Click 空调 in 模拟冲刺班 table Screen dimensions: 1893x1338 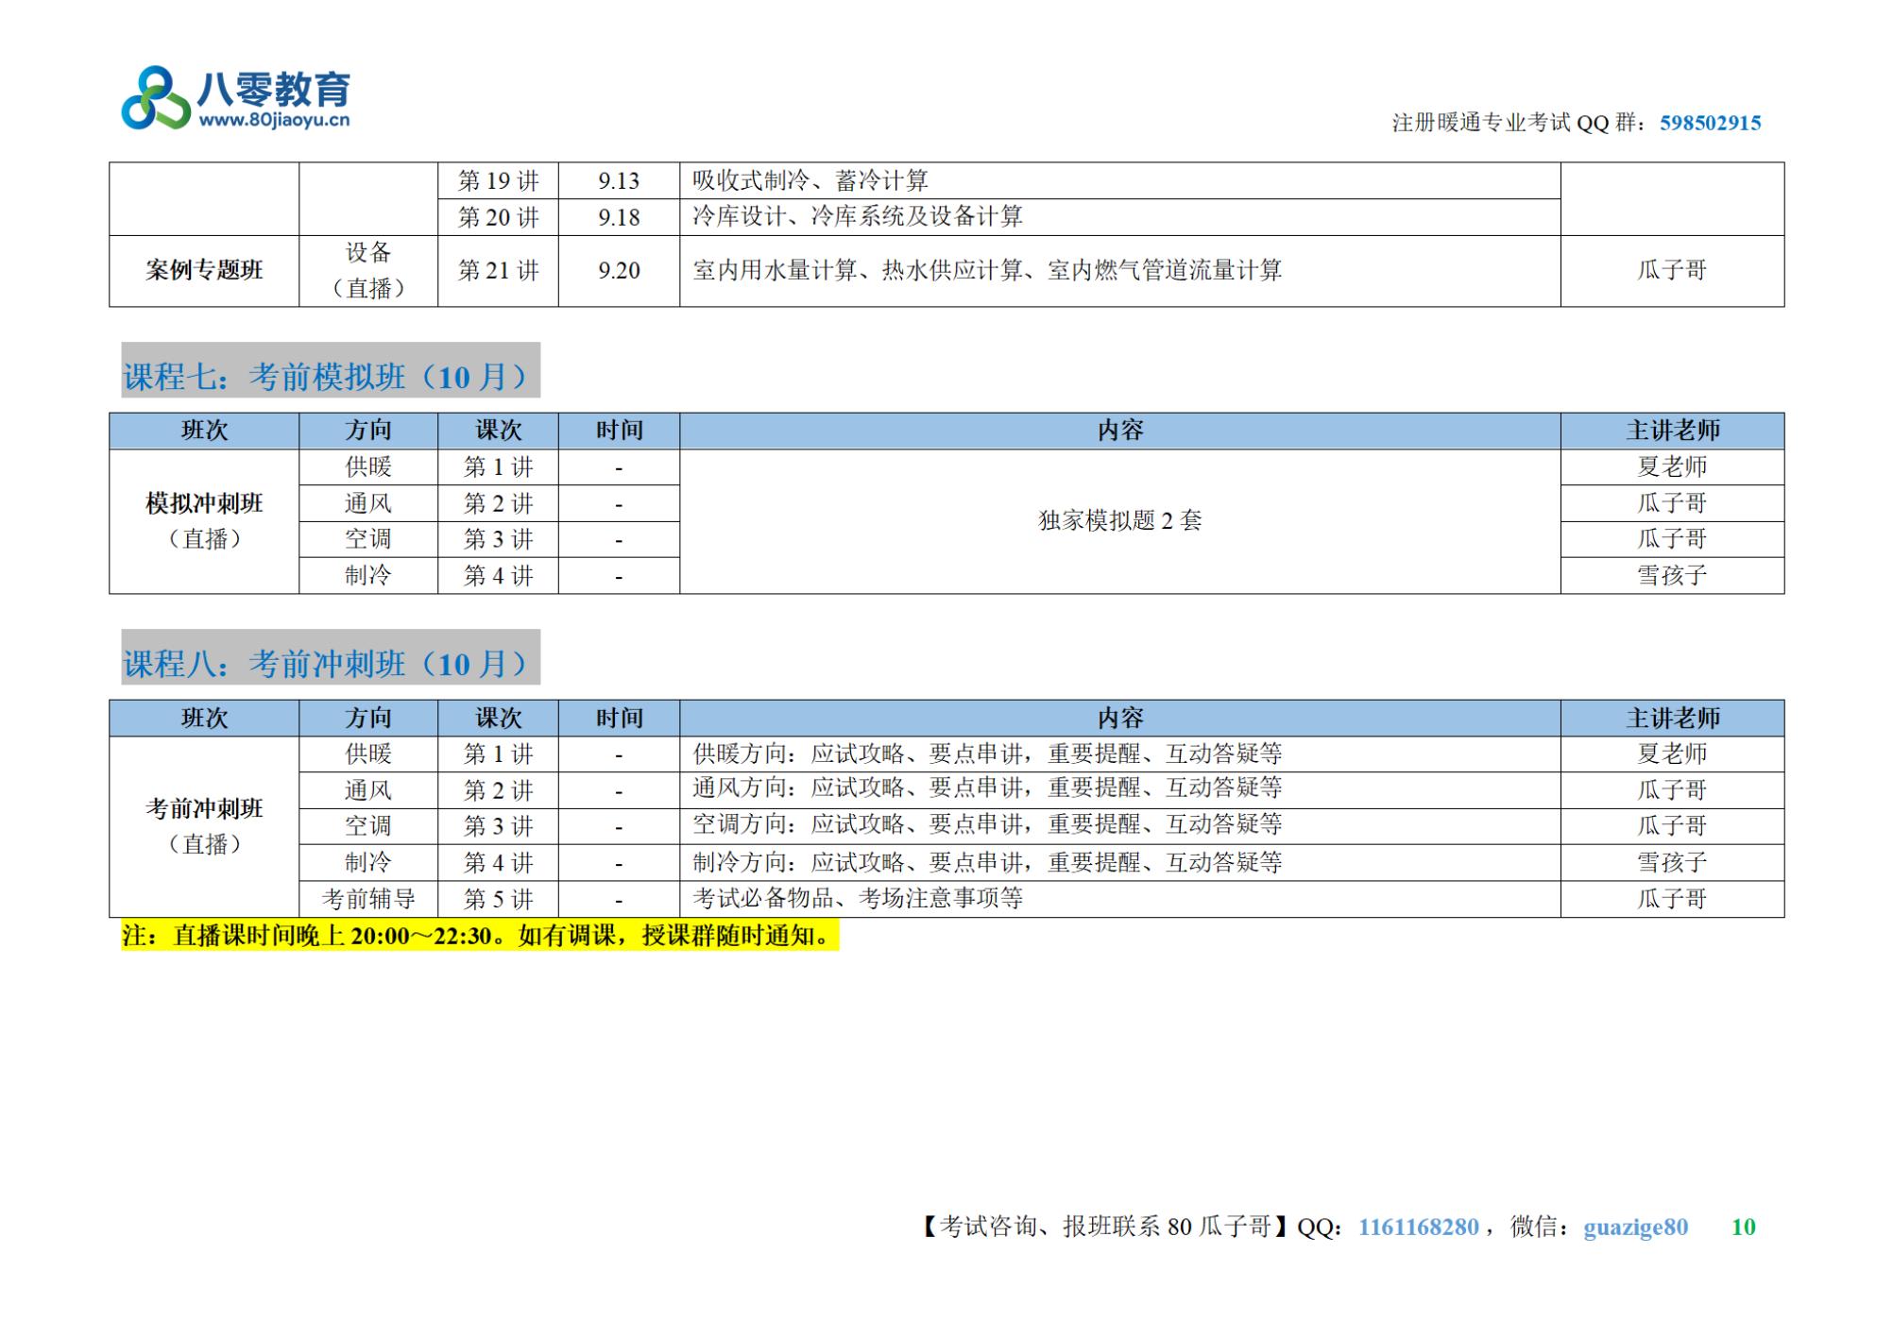368,539
